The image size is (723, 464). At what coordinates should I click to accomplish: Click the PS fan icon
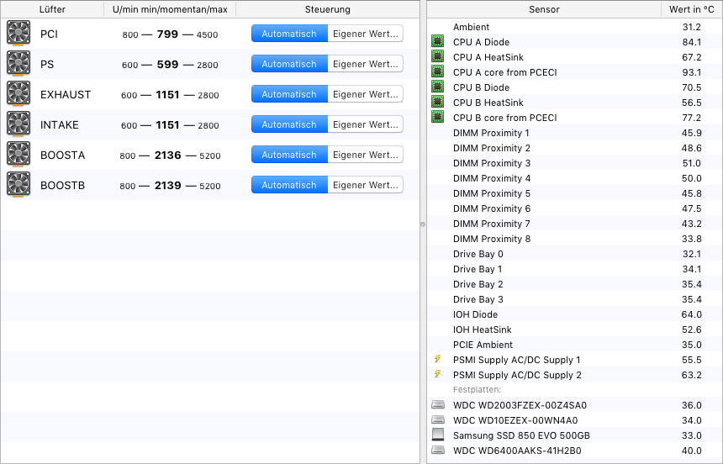click(x=18, y=63)
